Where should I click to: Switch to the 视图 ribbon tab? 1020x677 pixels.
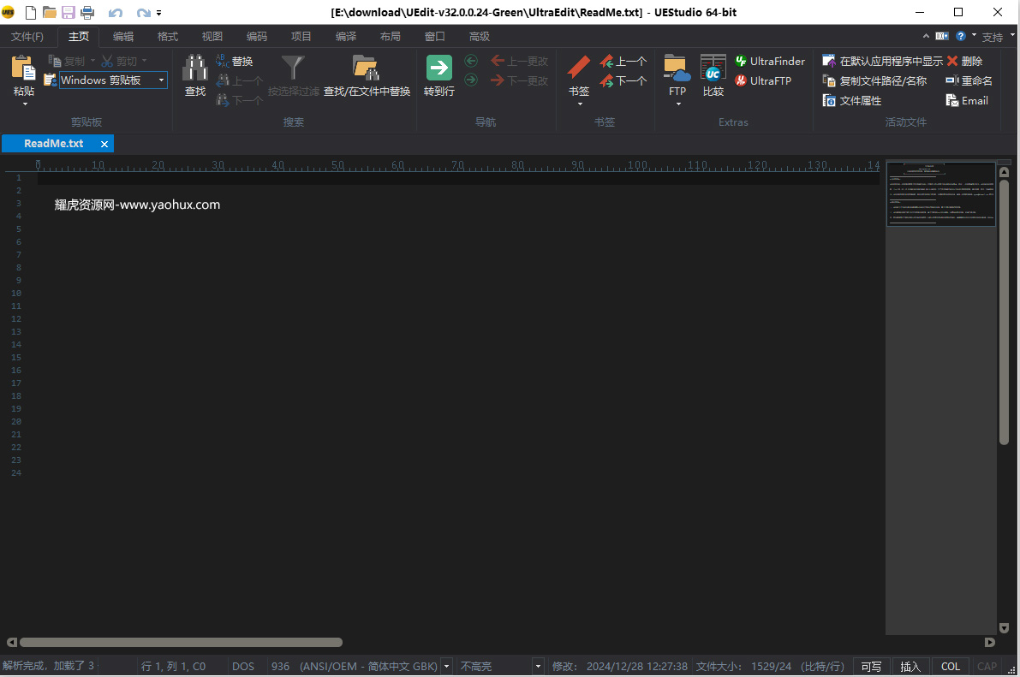click(x=212, y=36)
